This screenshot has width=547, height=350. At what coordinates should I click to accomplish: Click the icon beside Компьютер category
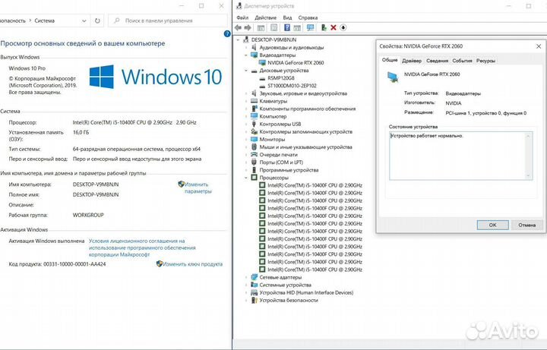tap(254, 116)
